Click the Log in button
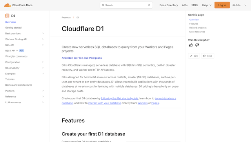 tap(222, 5)
